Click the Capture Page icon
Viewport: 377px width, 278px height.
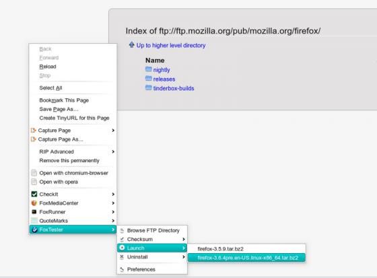point(34,131)
